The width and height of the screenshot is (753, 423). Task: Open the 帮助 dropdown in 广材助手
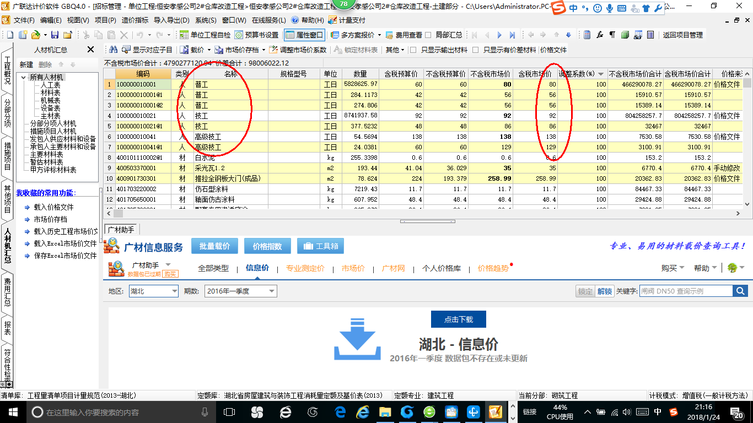pyautogui.click(x=706, y=268)
